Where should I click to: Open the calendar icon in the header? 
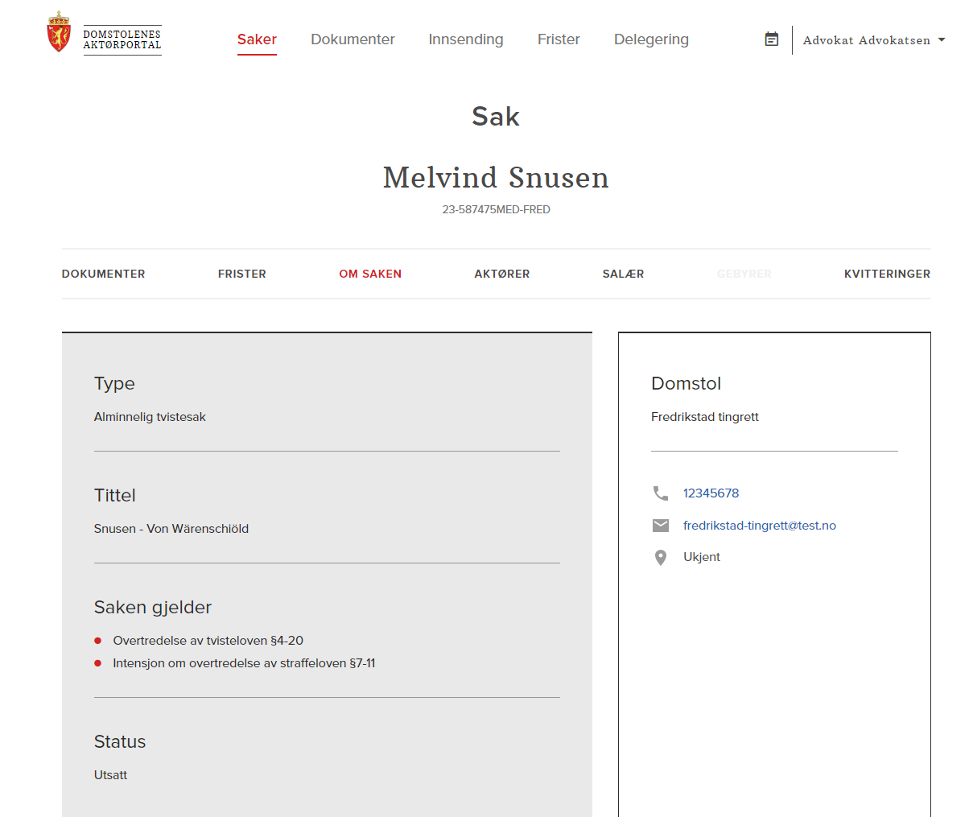(771, 39)
